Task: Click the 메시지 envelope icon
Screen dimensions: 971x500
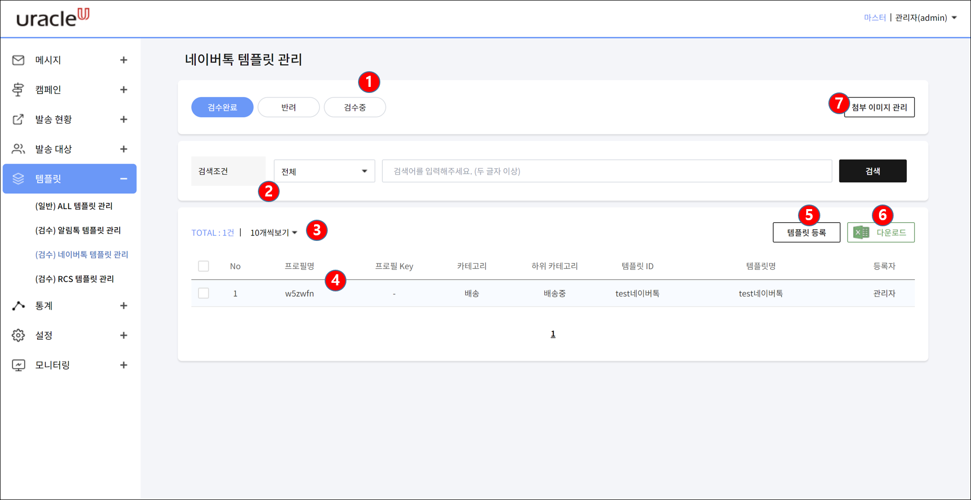Action: click(18, 60)
